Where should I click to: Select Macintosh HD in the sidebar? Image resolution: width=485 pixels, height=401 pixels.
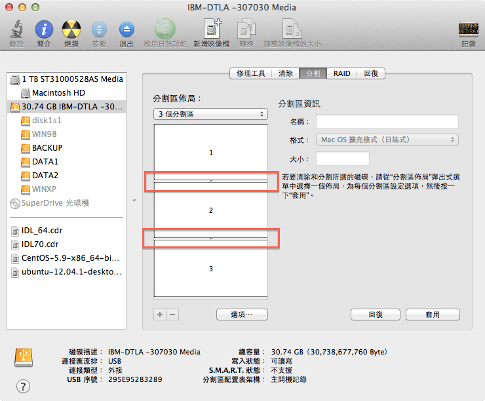(x=58, y=93)
